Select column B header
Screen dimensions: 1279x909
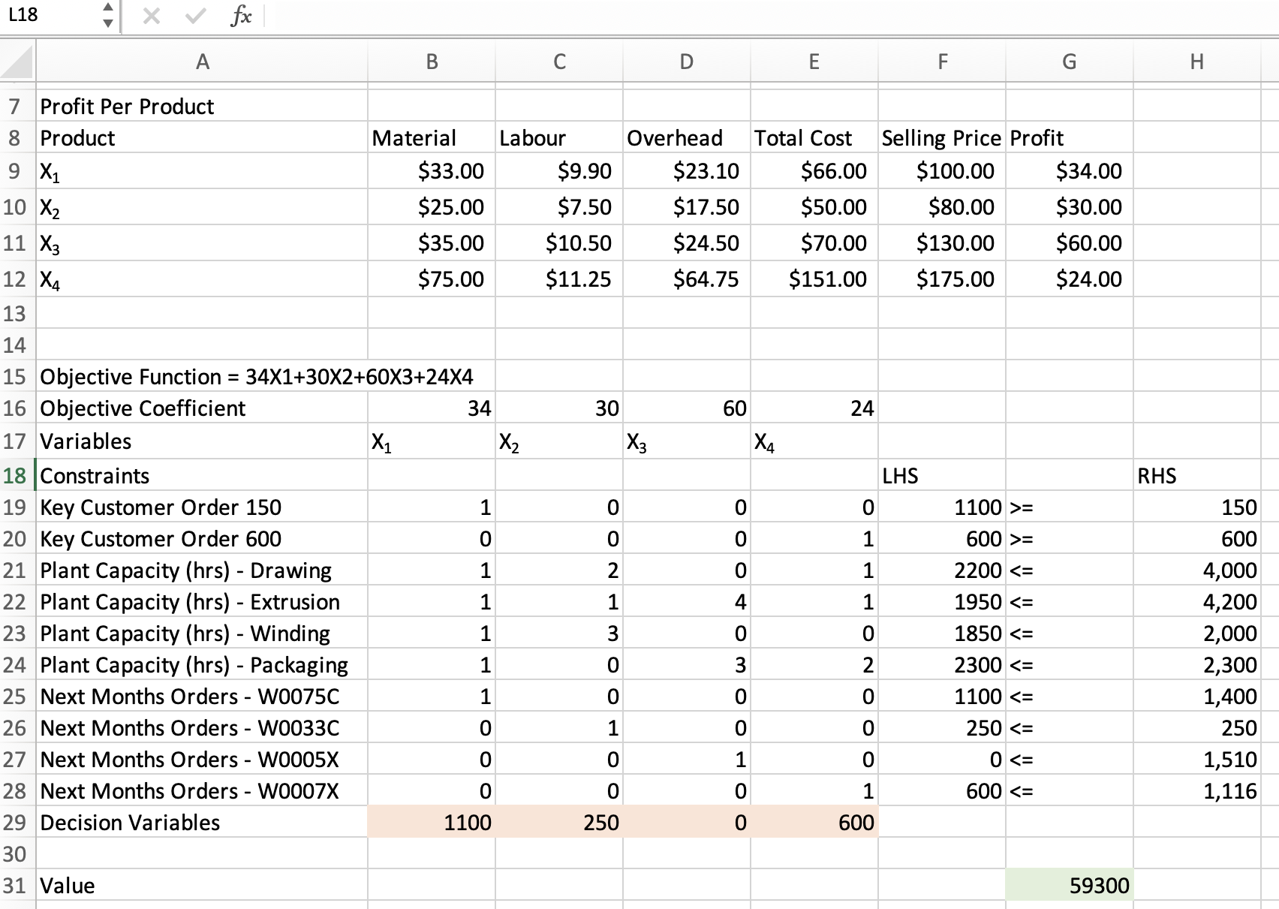431,62
